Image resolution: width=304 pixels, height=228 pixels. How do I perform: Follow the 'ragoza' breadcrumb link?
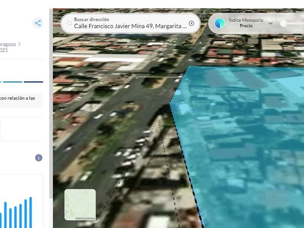pyautogui.click(x=8, y=44)
